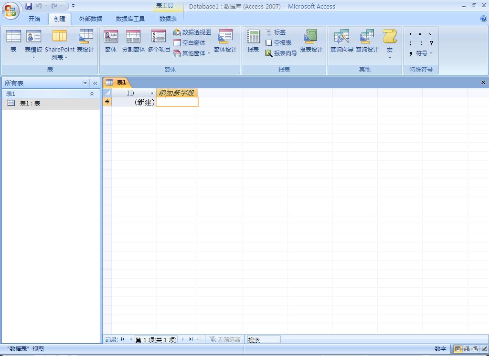Create a 数据透视图 pivot chart
Screen dimensions: 489x356
(x=192, y=32)
